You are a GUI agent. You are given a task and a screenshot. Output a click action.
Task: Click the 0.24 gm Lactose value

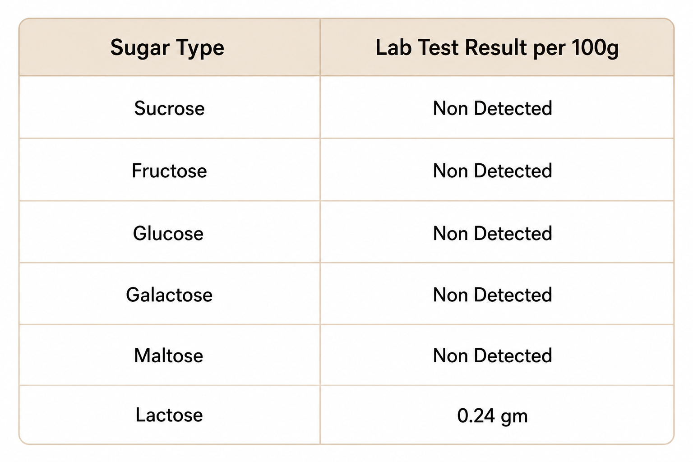[x=493, y=416]
